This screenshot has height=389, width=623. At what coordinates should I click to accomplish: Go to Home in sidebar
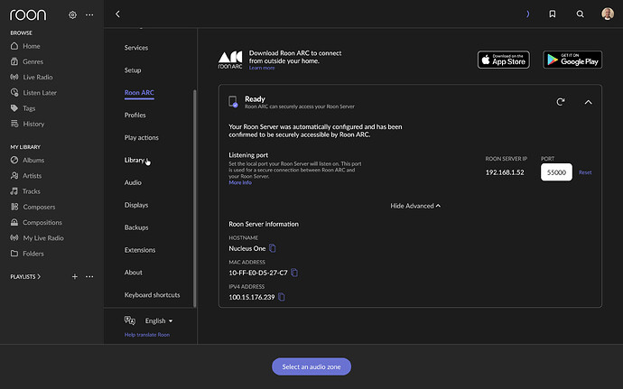[25, 46]
